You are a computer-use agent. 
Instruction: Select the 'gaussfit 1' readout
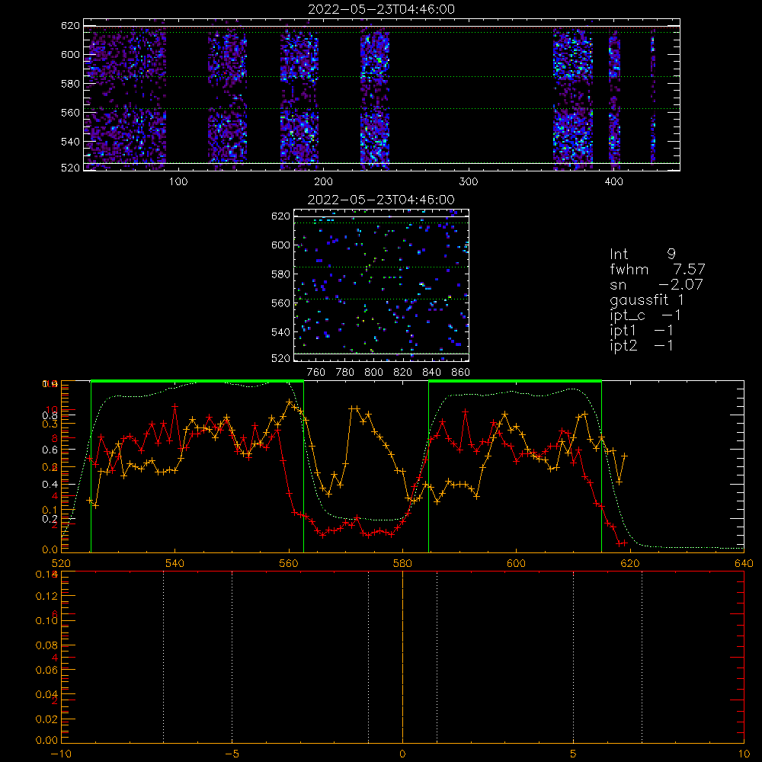coord(647,299)
